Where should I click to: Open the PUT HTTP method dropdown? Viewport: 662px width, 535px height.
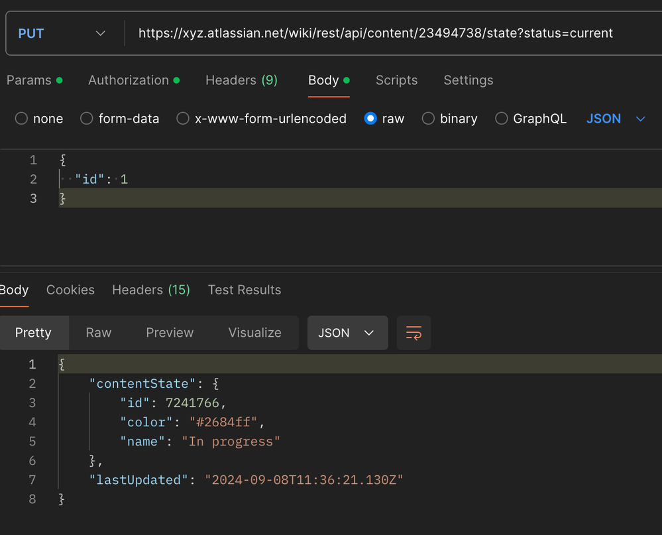point(63,33)
